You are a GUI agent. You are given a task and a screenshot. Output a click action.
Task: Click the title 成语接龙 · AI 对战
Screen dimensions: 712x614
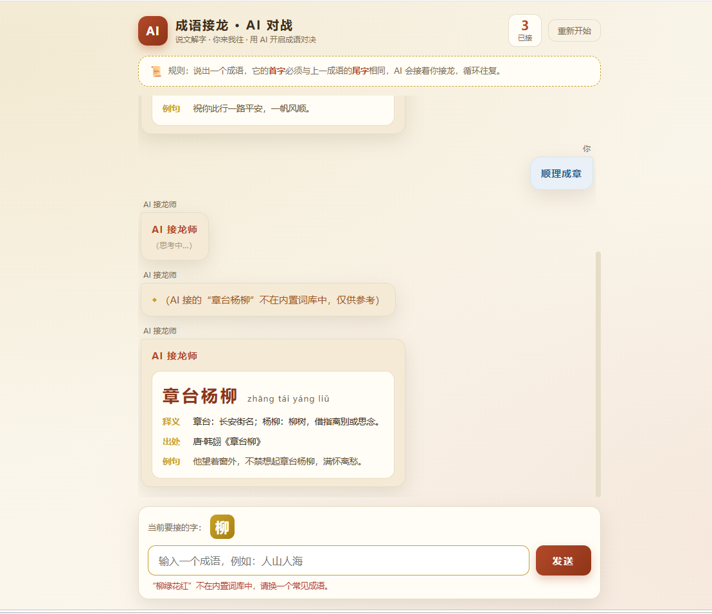point(234,26)
